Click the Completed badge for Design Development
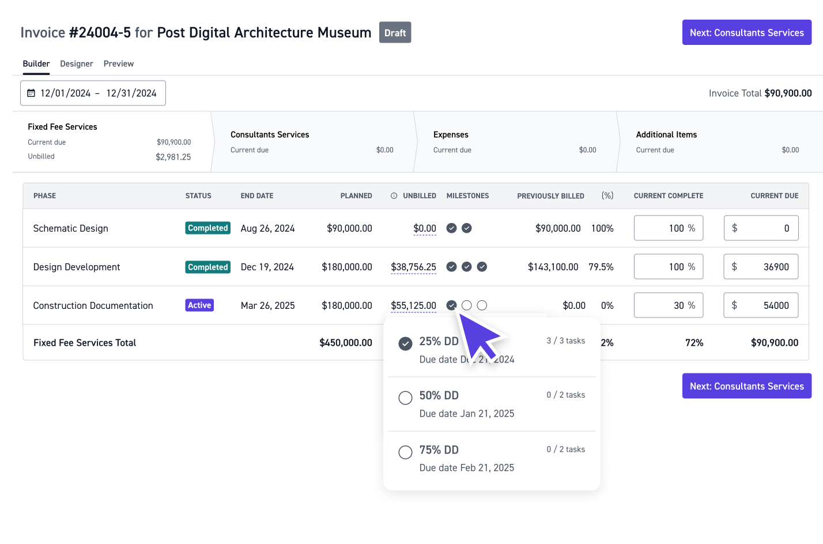 [x=208, y=267]
